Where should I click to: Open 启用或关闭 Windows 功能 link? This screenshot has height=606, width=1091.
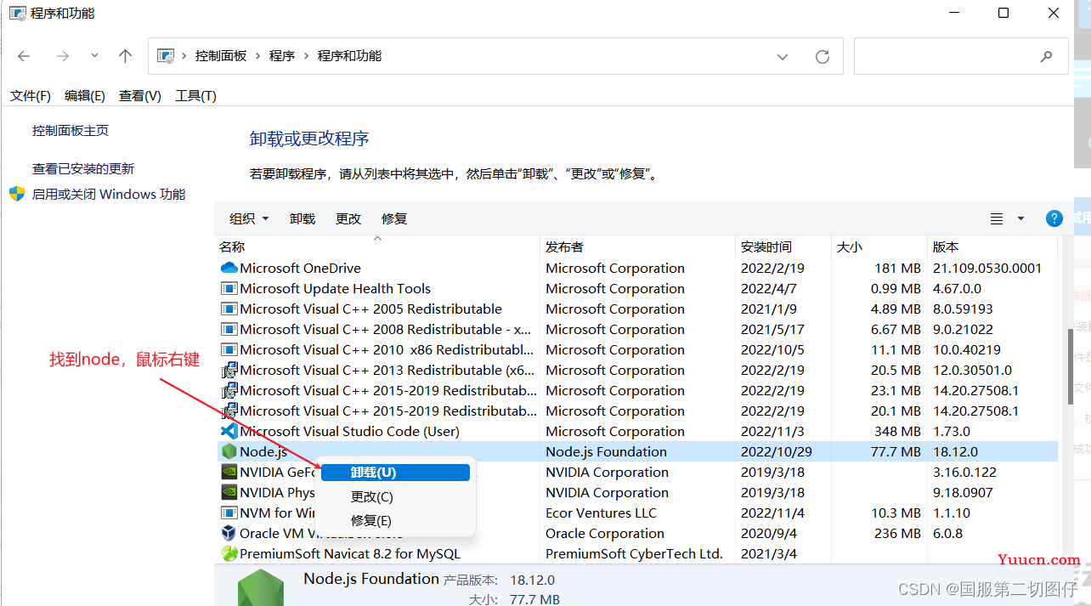coord(109,194)
